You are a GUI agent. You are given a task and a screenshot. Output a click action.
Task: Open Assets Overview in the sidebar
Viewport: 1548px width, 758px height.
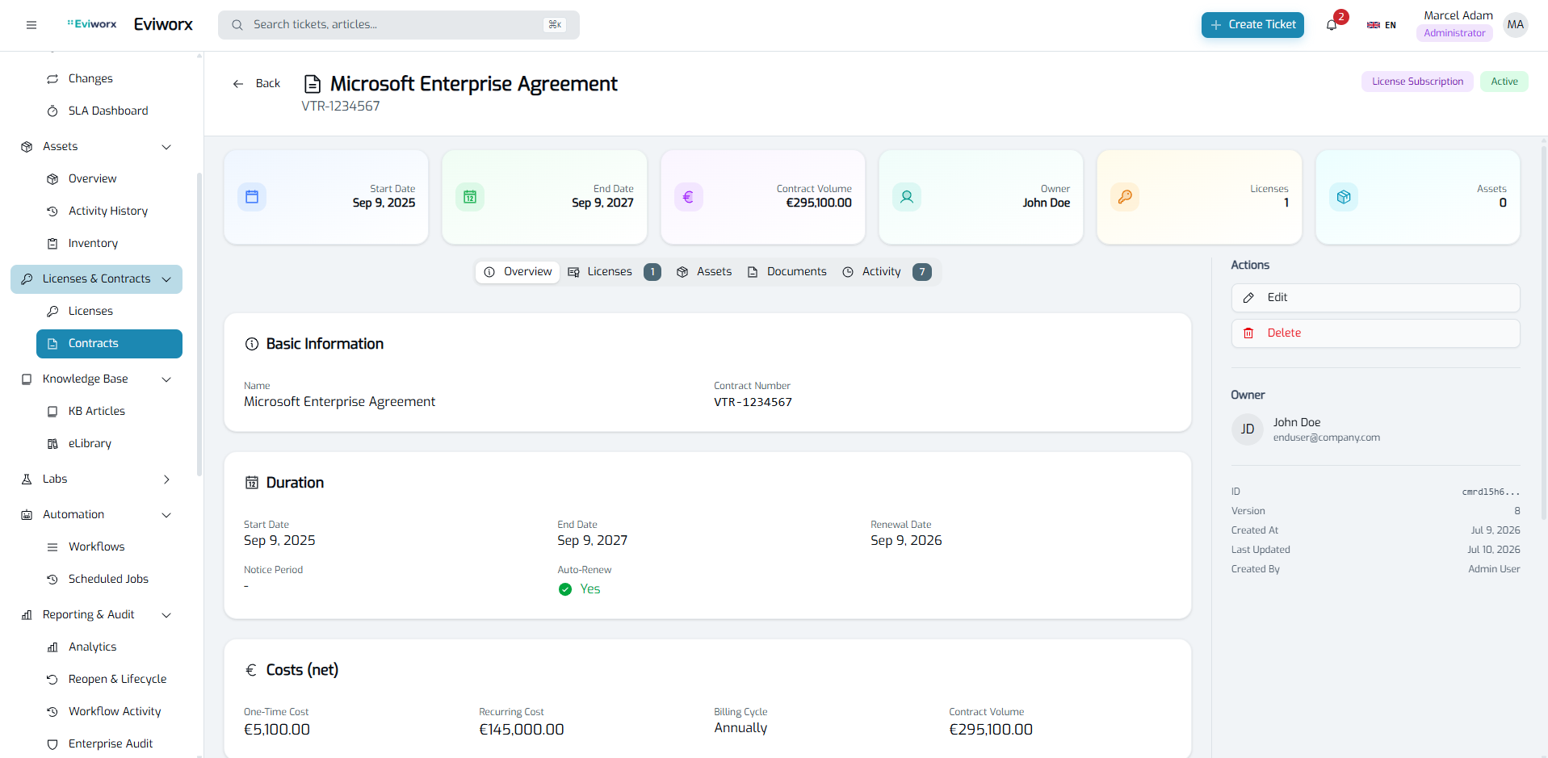[109, 178]
